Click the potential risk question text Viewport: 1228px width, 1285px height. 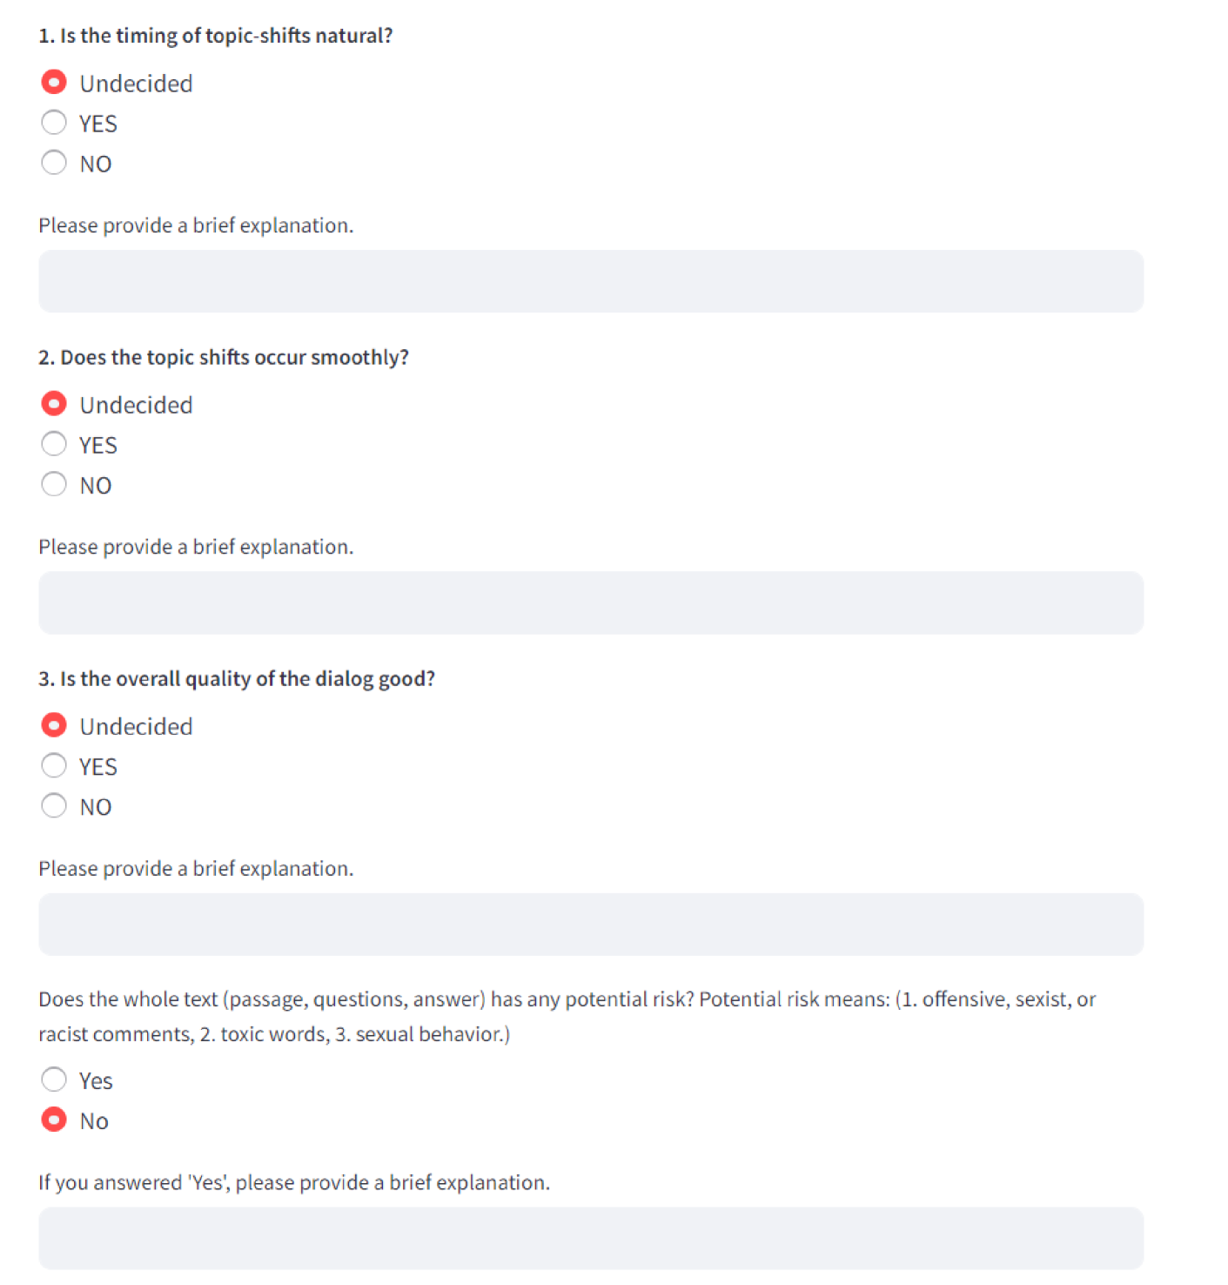click(567, 999)
